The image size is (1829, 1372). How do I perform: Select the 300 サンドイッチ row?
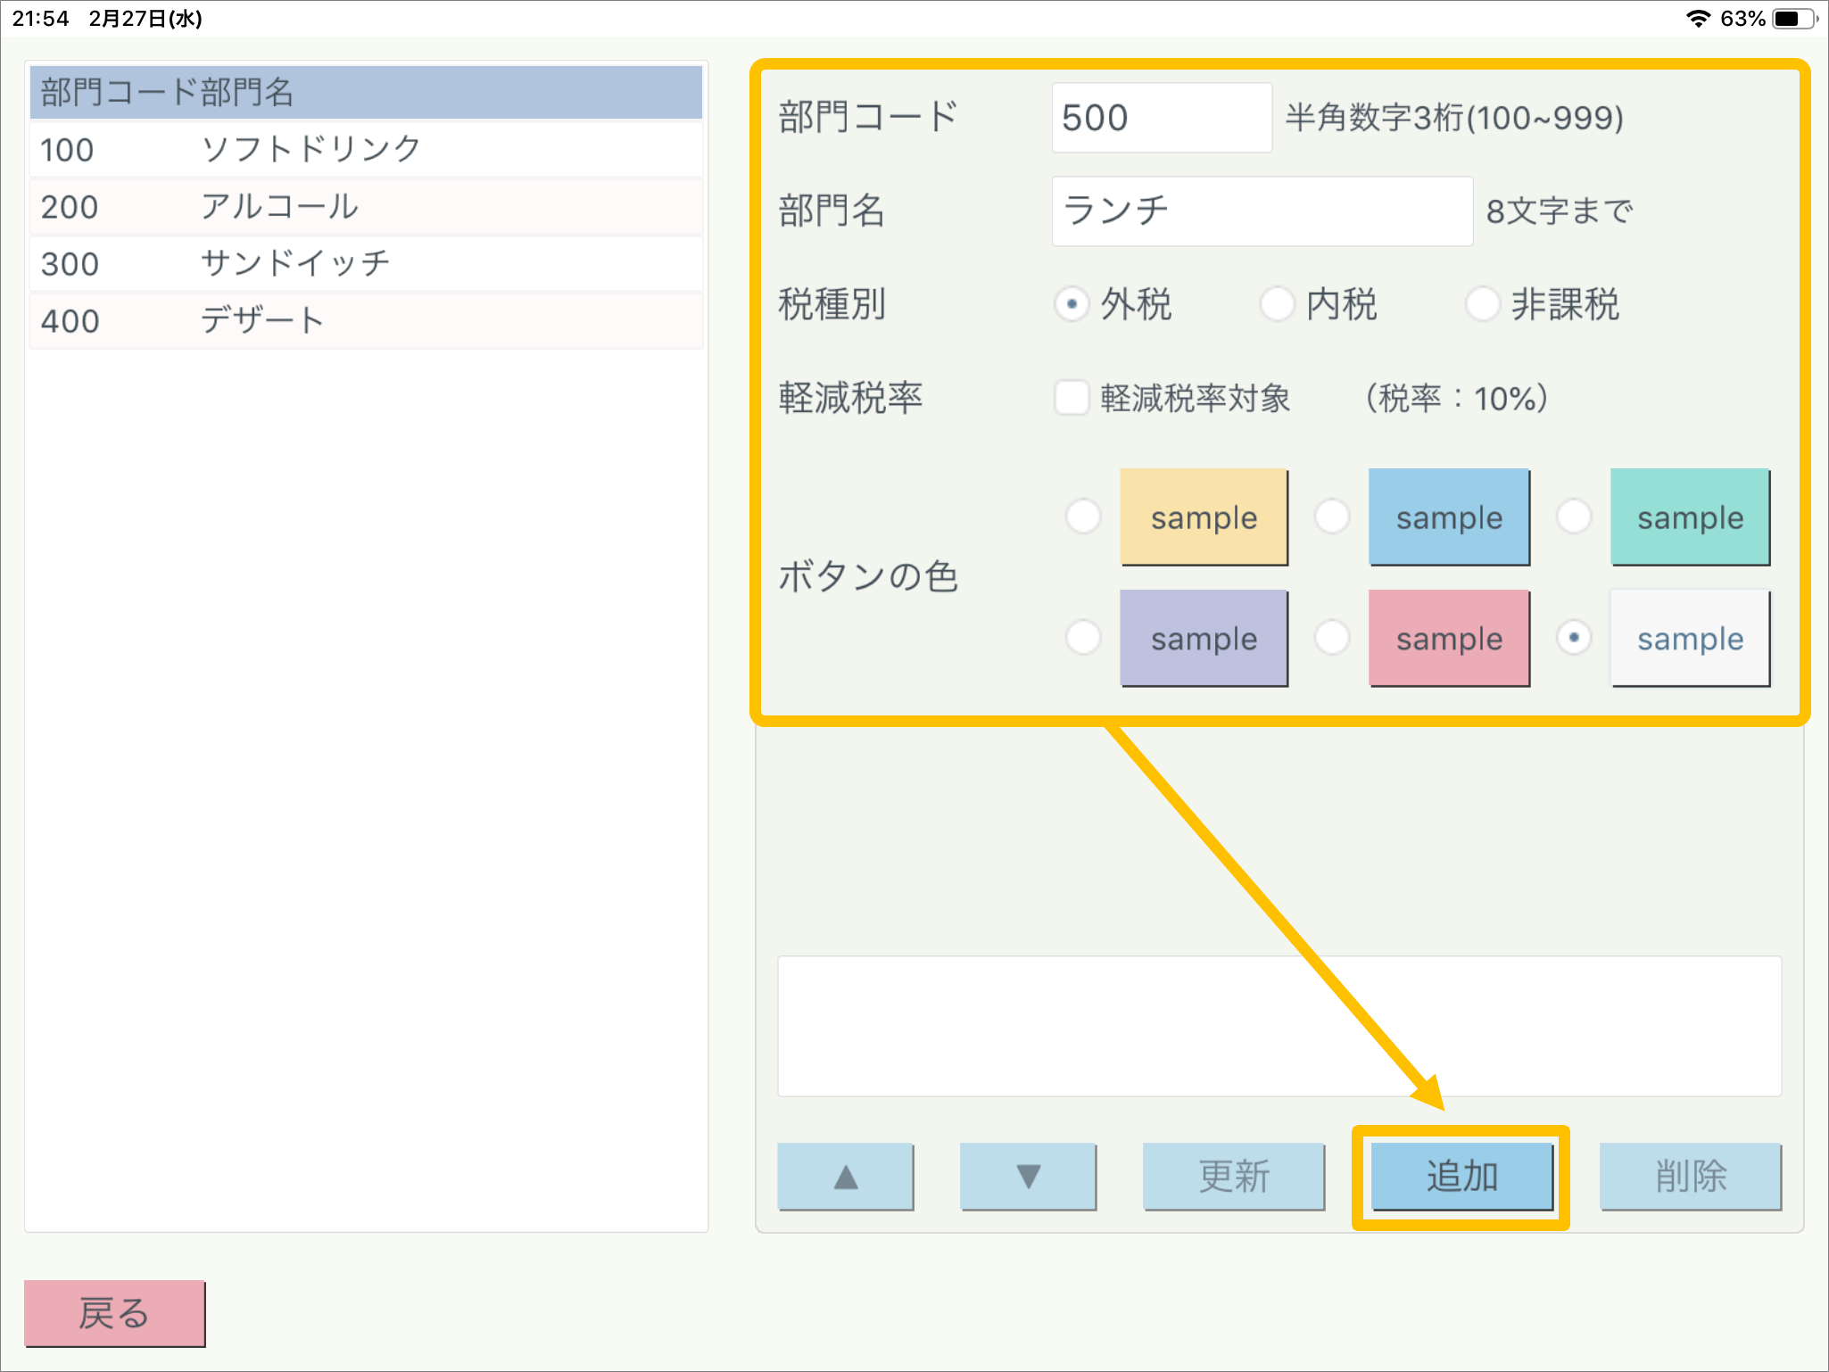pos(366,263)
